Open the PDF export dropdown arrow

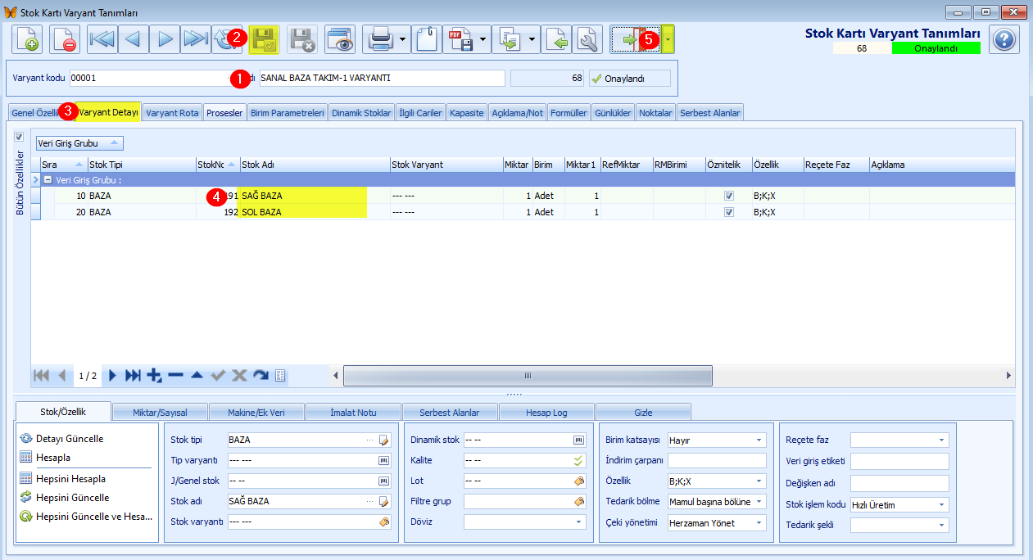pyautogui.click(x=484, y=39)
